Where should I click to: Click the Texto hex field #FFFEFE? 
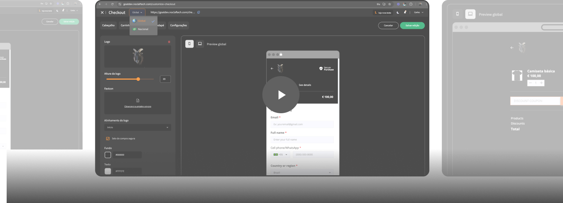[127, 171]
